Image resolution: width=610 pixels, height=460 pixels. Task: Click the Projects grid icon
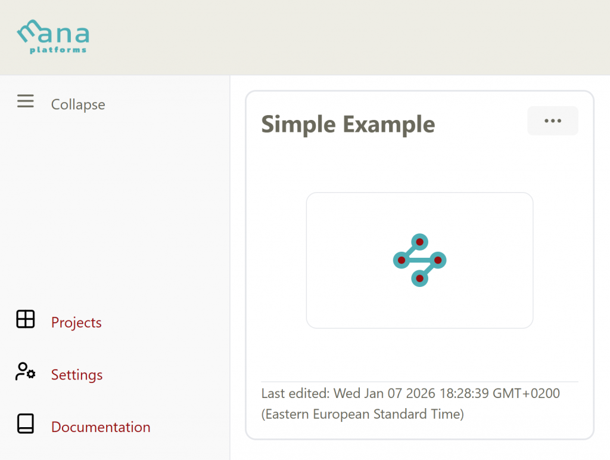[26, 319]
